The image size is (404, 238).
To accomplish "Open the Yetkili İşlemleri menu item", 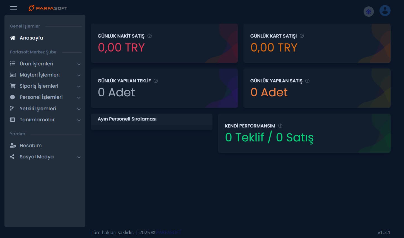I will (38, 109).
